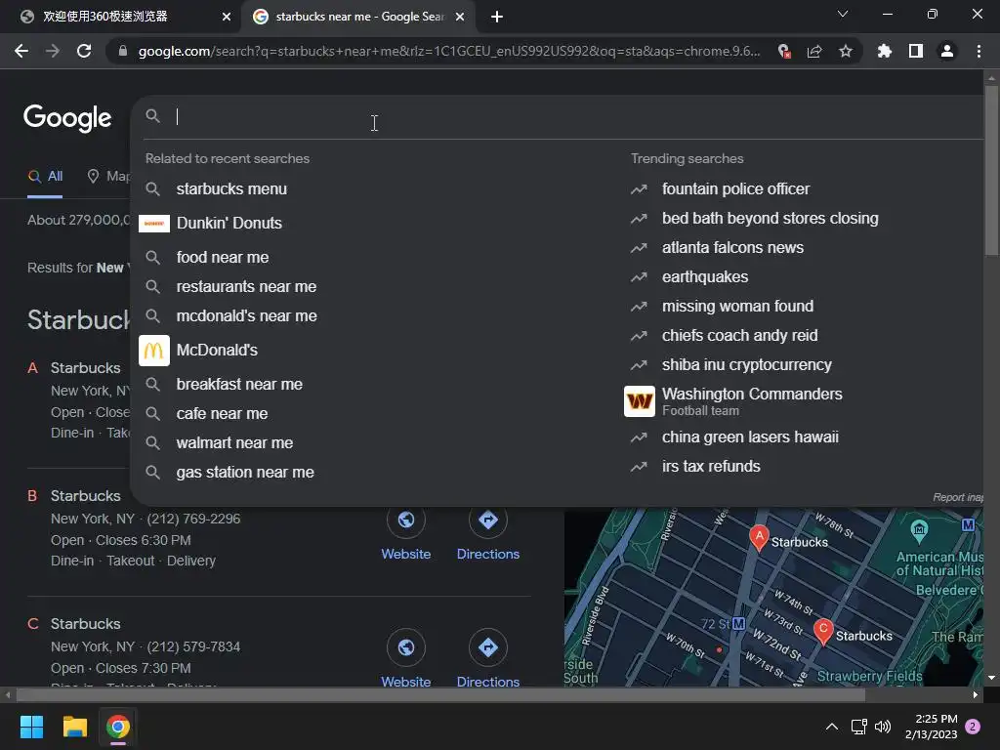
Task: Close the 360 browser welcome tab
Action: click(227, 17)
